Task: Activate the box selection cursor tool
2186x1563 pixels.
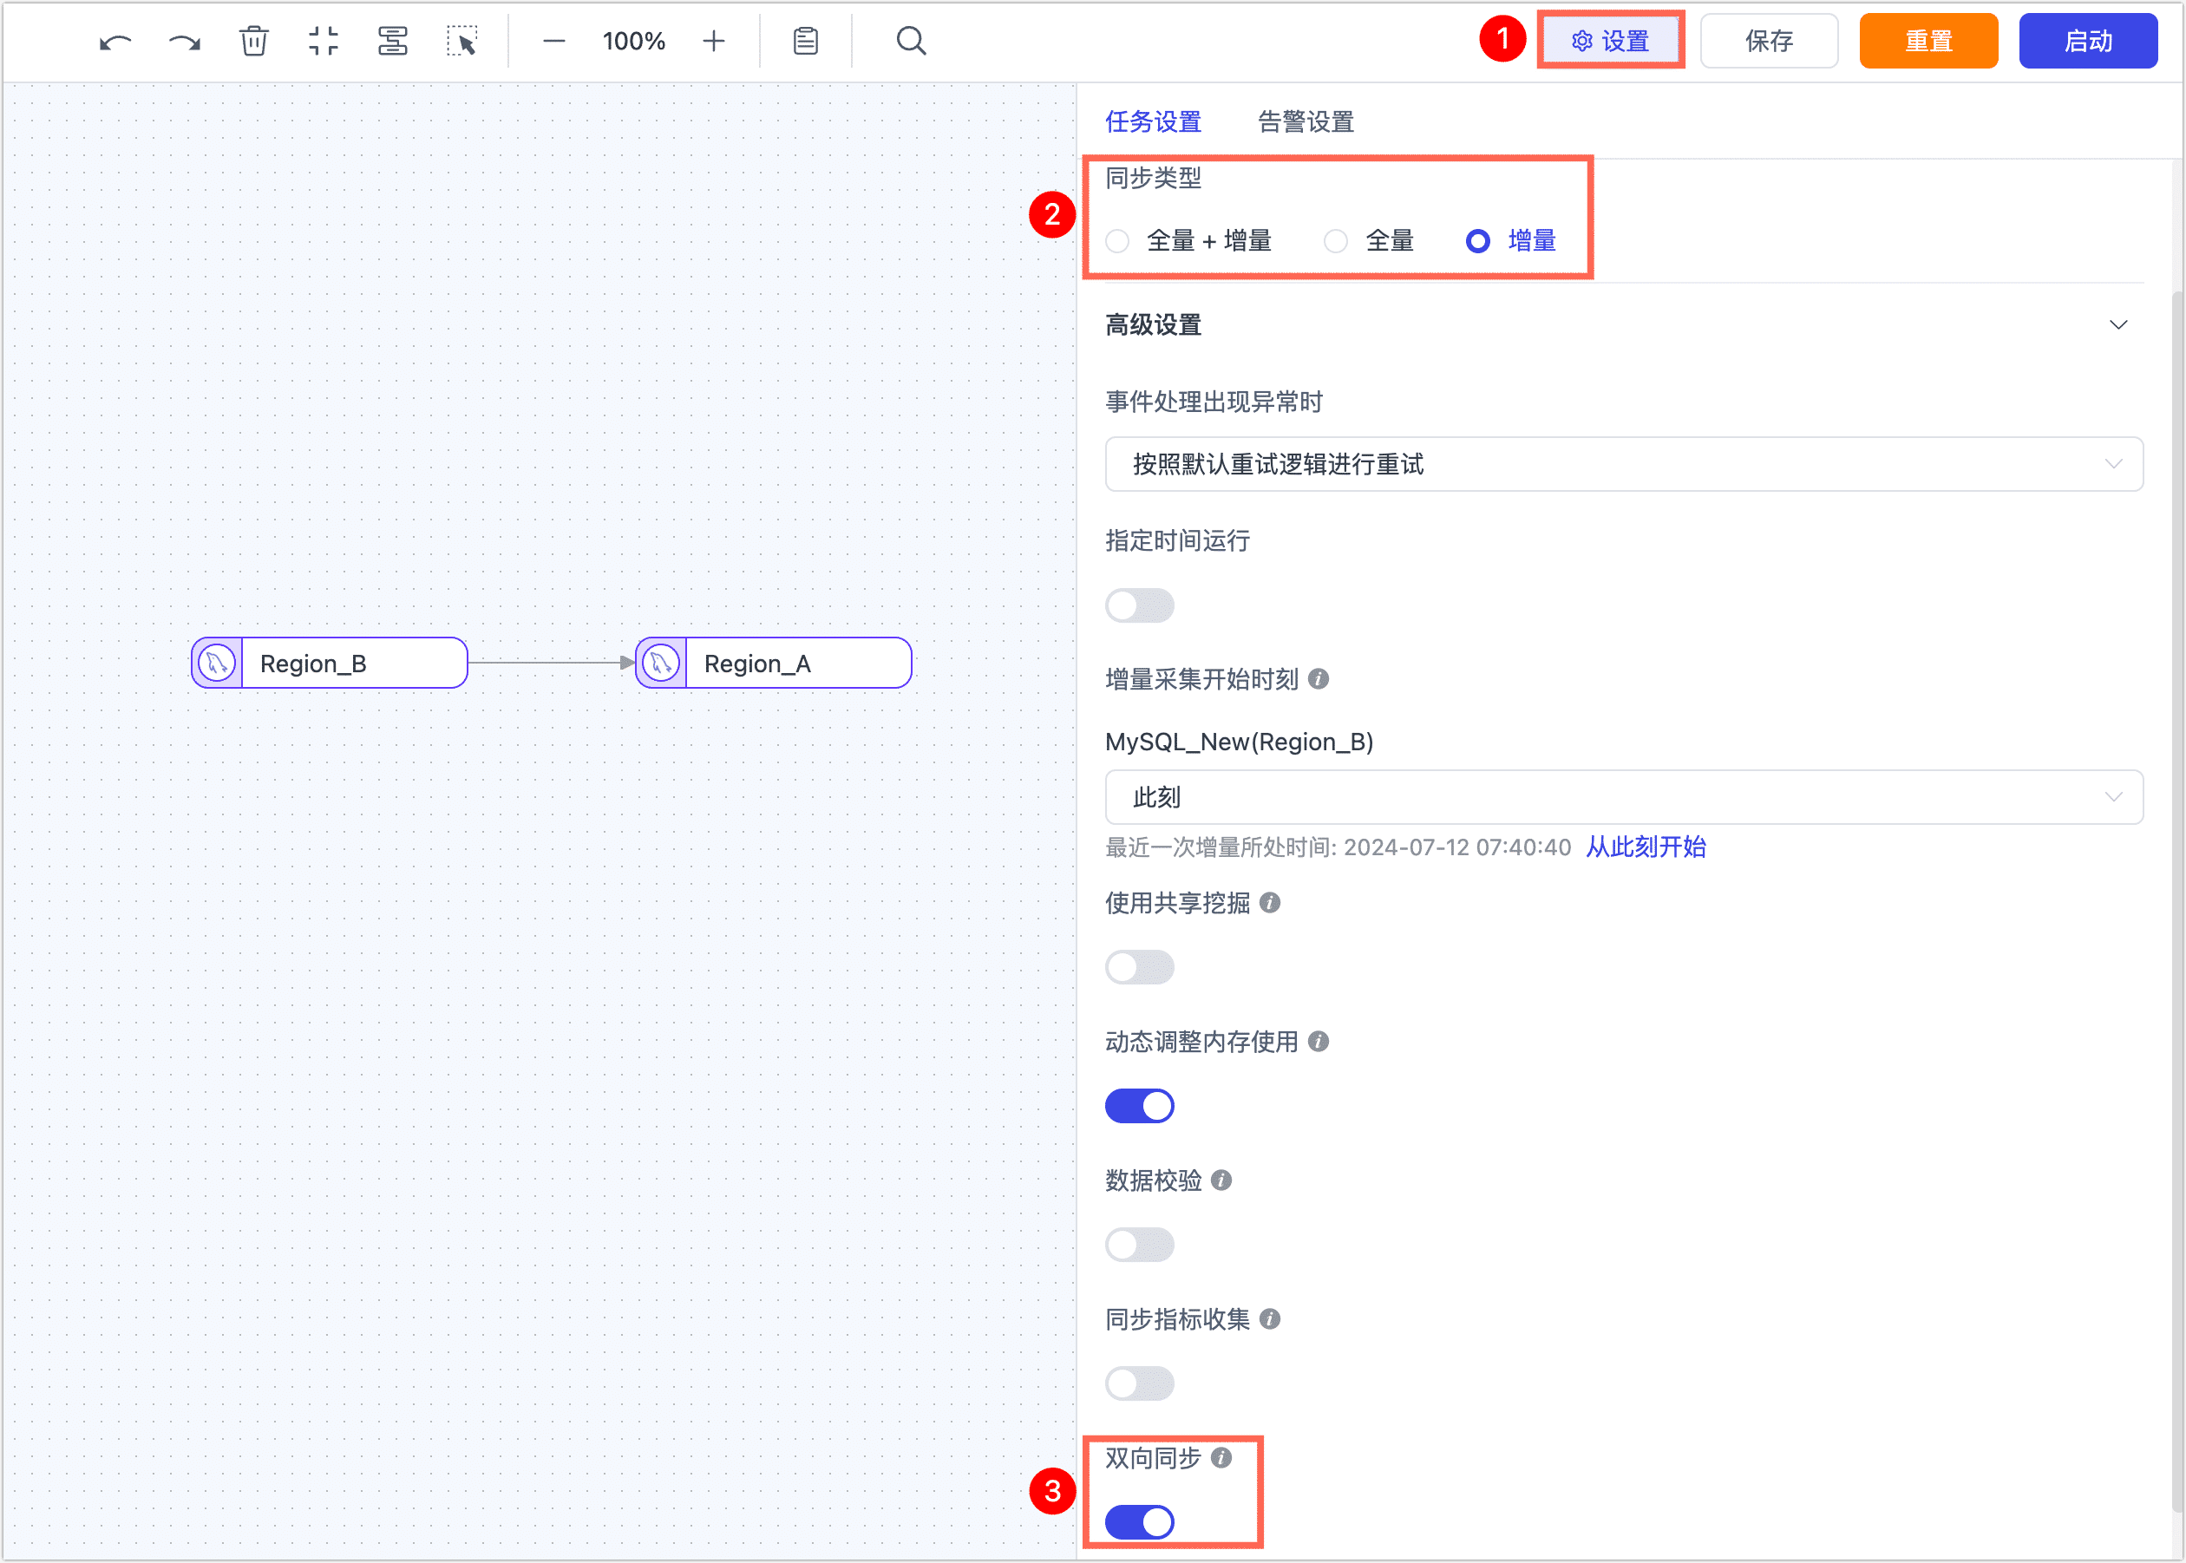Action: (x=463, y=41)
